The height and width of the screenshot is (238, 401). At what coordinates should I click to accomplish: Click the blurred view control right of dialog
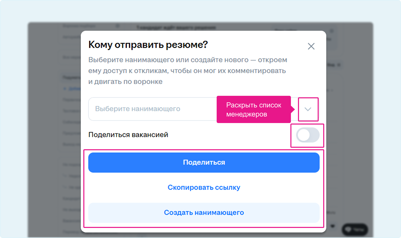(x=334, y=65)
